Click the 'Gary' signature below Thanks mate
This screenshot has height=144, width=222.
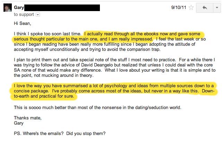(18, 123)
